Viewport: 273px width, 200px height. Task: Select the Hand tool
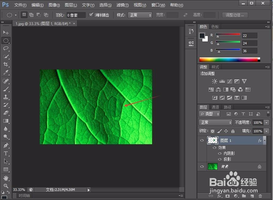click(6, 178)
